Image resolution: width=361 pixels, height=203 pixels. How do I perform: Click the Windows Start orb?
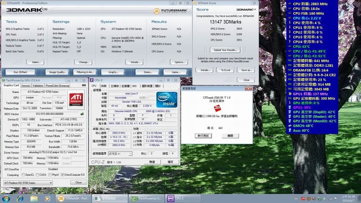tap(6, 198)
